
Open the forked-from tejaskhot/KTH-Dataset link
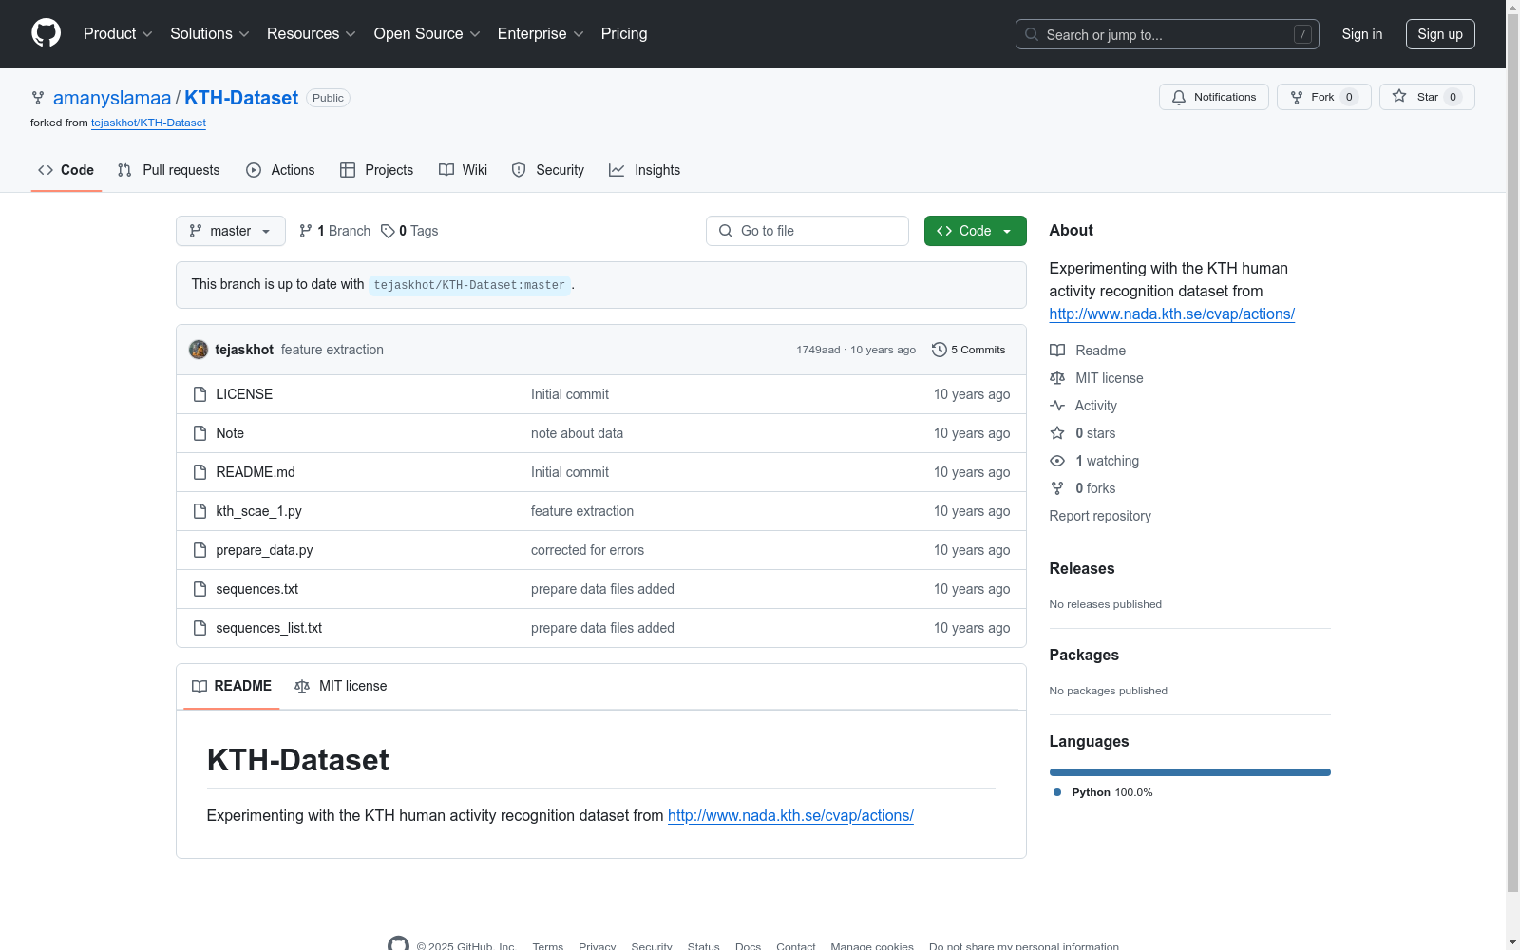point(148,123)
